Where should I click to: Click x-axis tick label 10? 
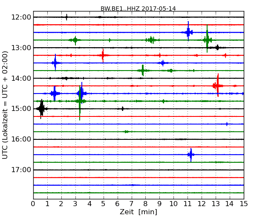click(x=173, y=204)
